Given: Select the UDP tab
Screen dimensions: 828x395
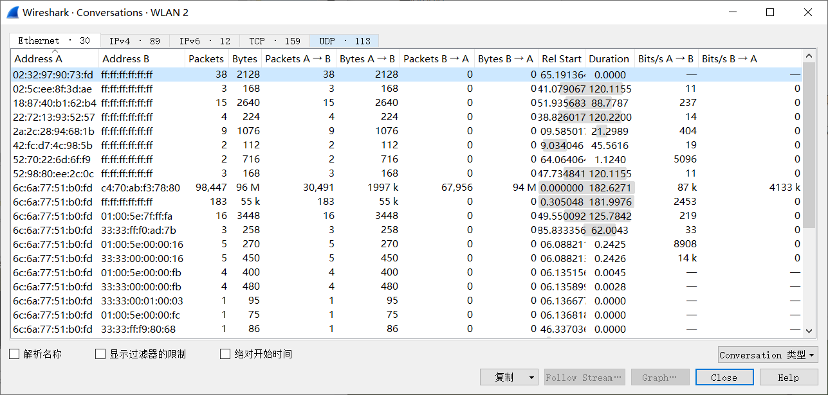Looking at the screenshot, I should point(344,41).
